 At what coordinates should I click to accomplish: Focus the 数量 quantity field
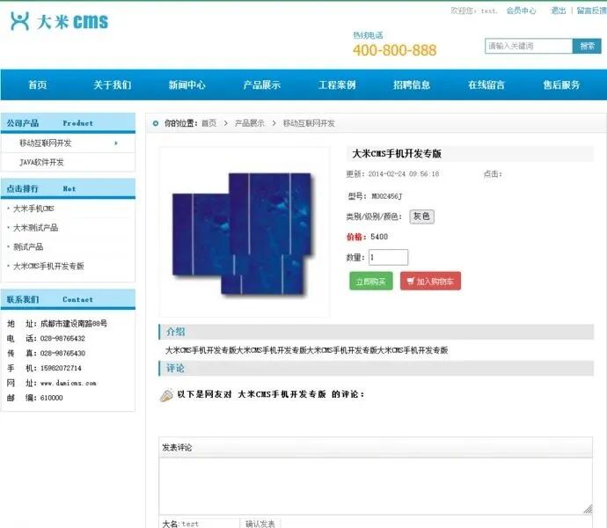coord(388,257)
